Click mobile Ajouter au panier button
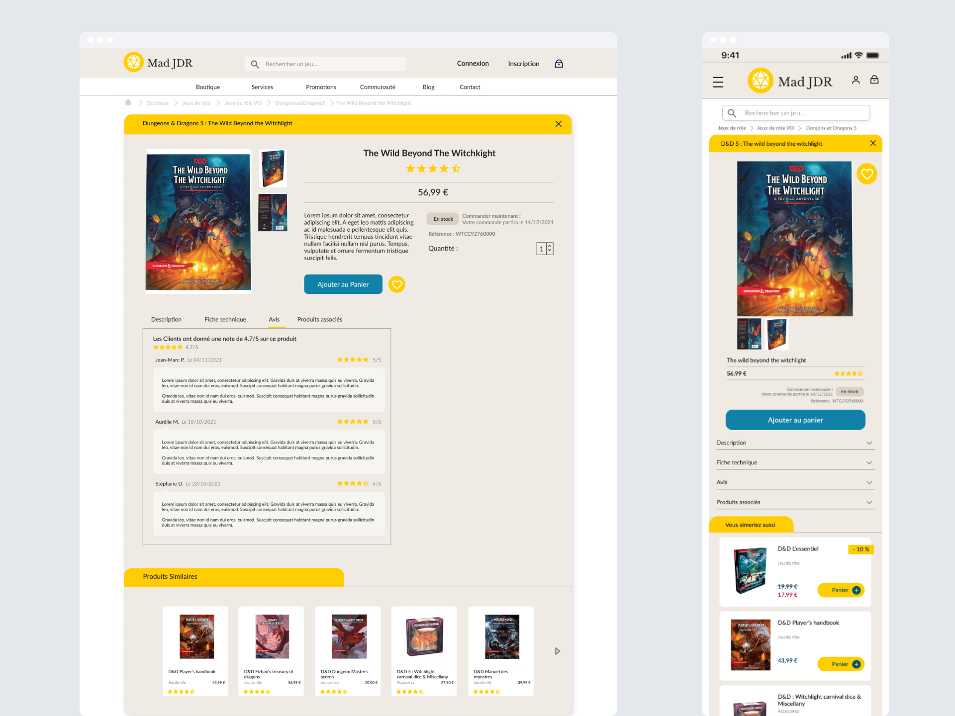This screenshot has height=716, width=955. pyautogui.click(x=795, y=420)
